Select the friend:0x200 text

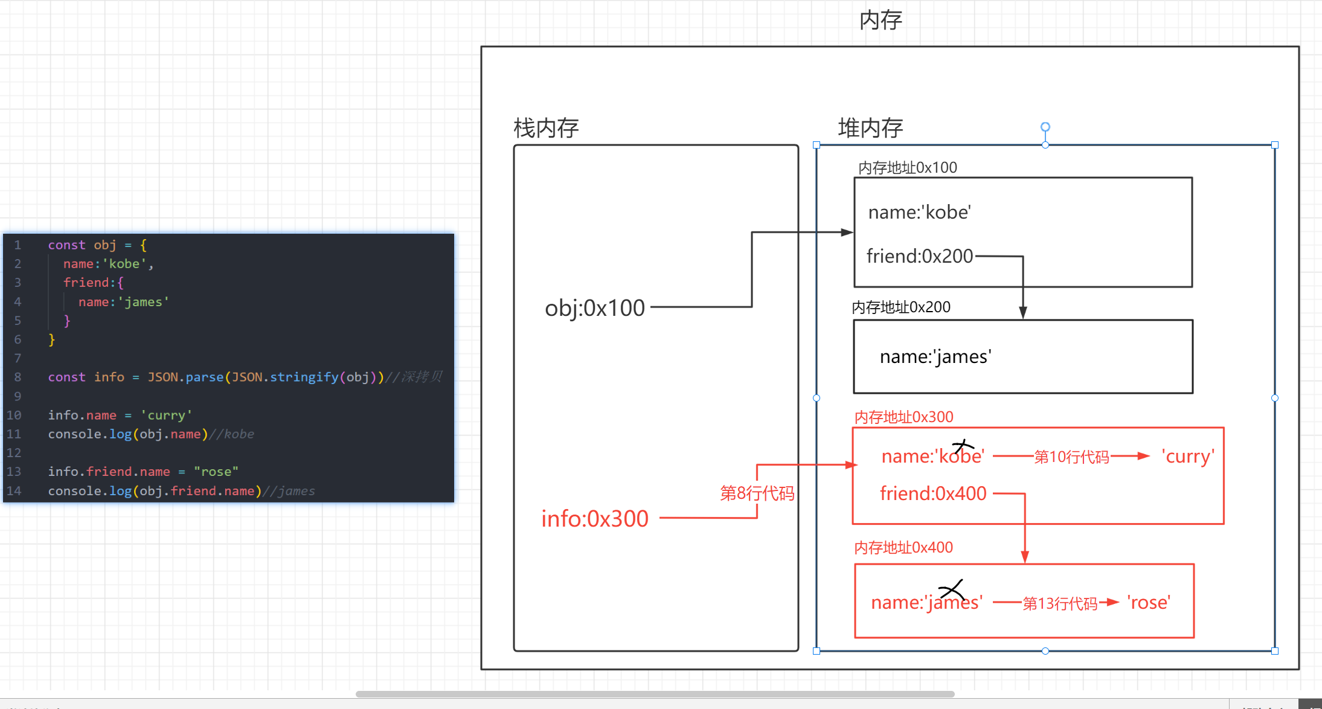click(x=920, y=256)
